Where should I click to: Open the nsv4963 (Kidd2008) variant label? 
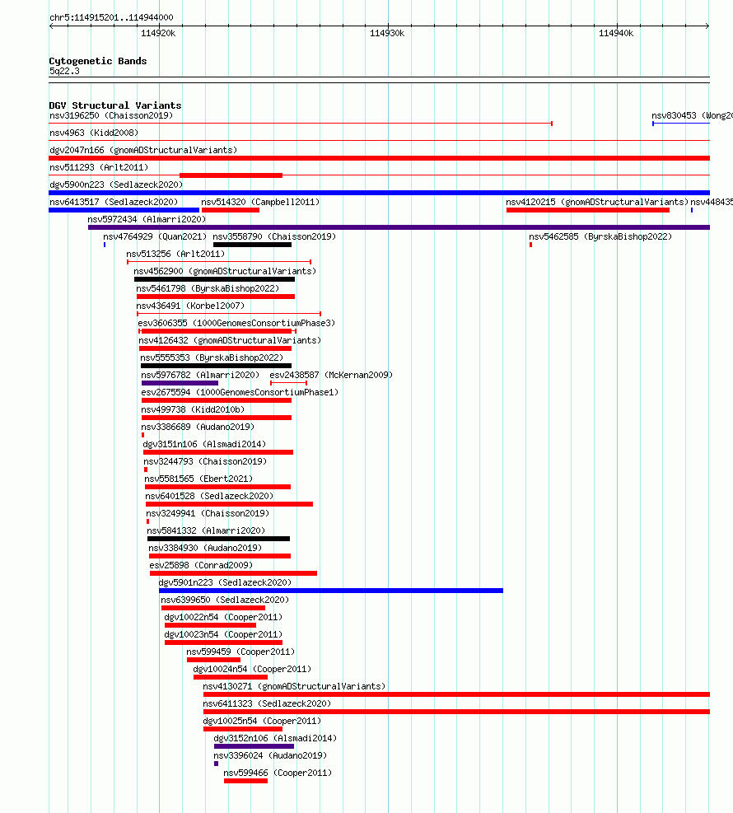pos(94,133)
